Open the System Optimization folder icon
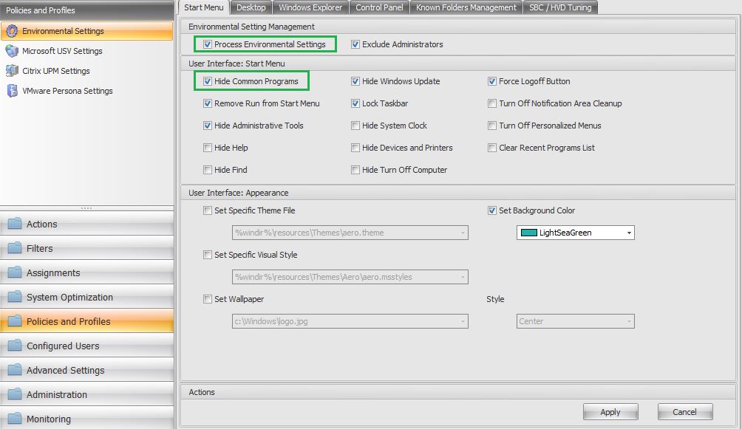The width and height of the screenshot is (742, 429). point(14,298)
